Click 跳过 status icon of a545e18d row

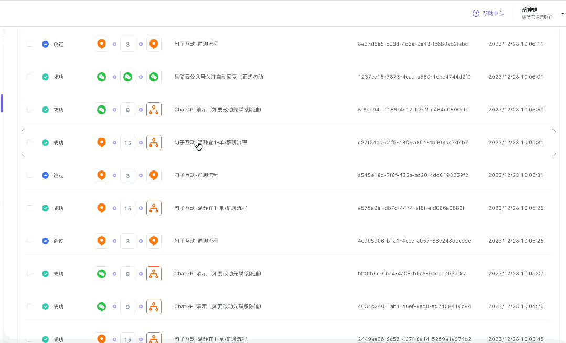point(45,175)
